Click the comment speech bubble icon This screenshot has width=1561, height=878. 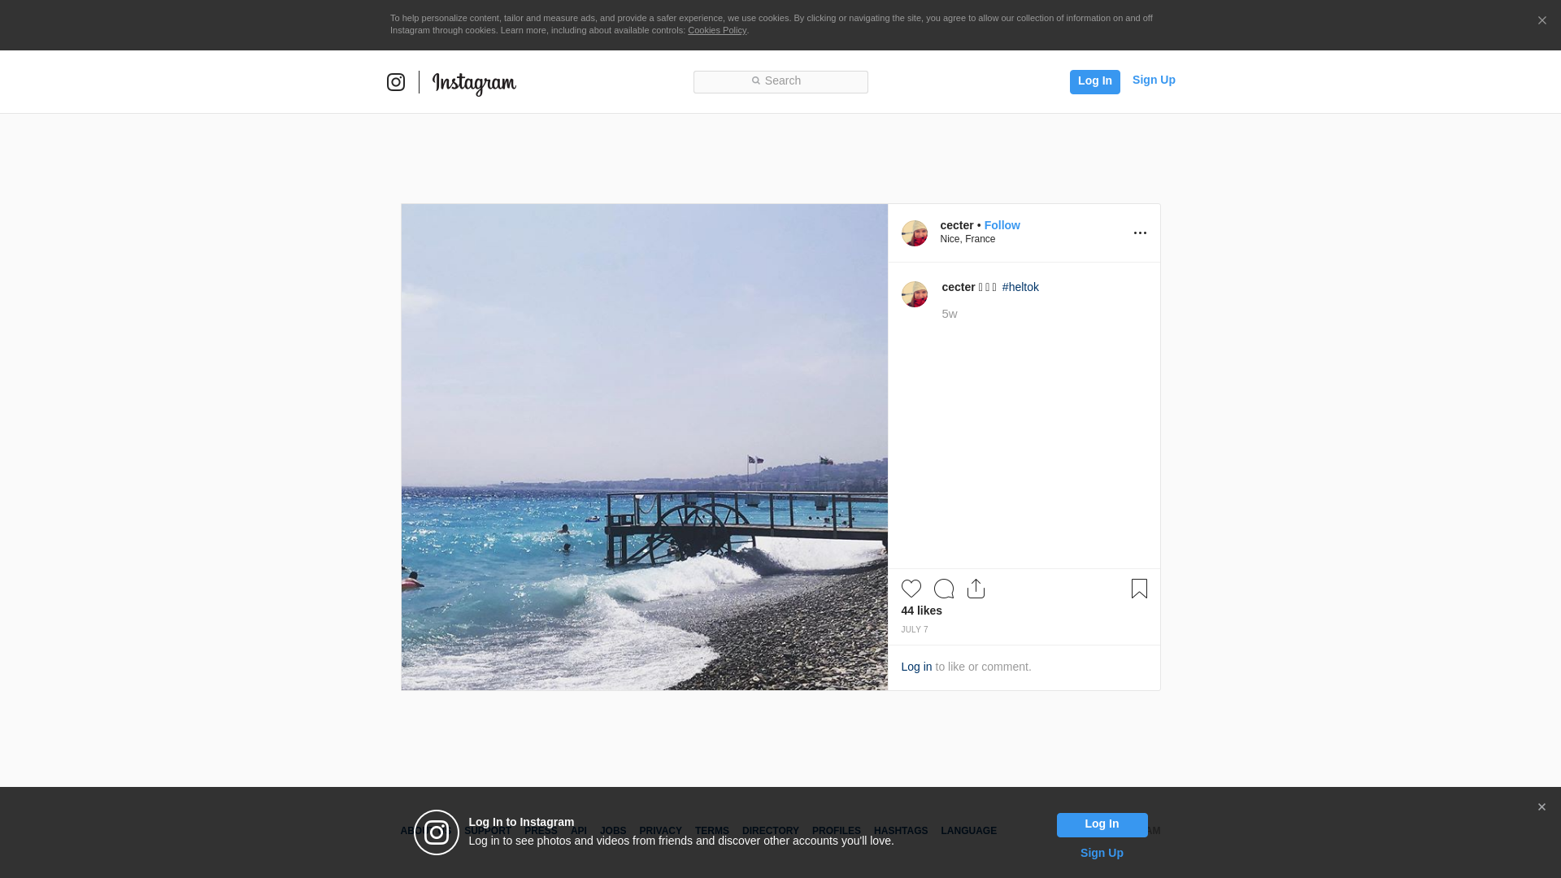[944, 589]
